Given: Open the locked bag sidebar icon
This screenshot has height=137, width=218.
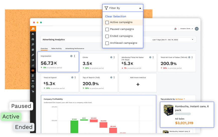Looking at the screenshot, I should click(33, 39).
